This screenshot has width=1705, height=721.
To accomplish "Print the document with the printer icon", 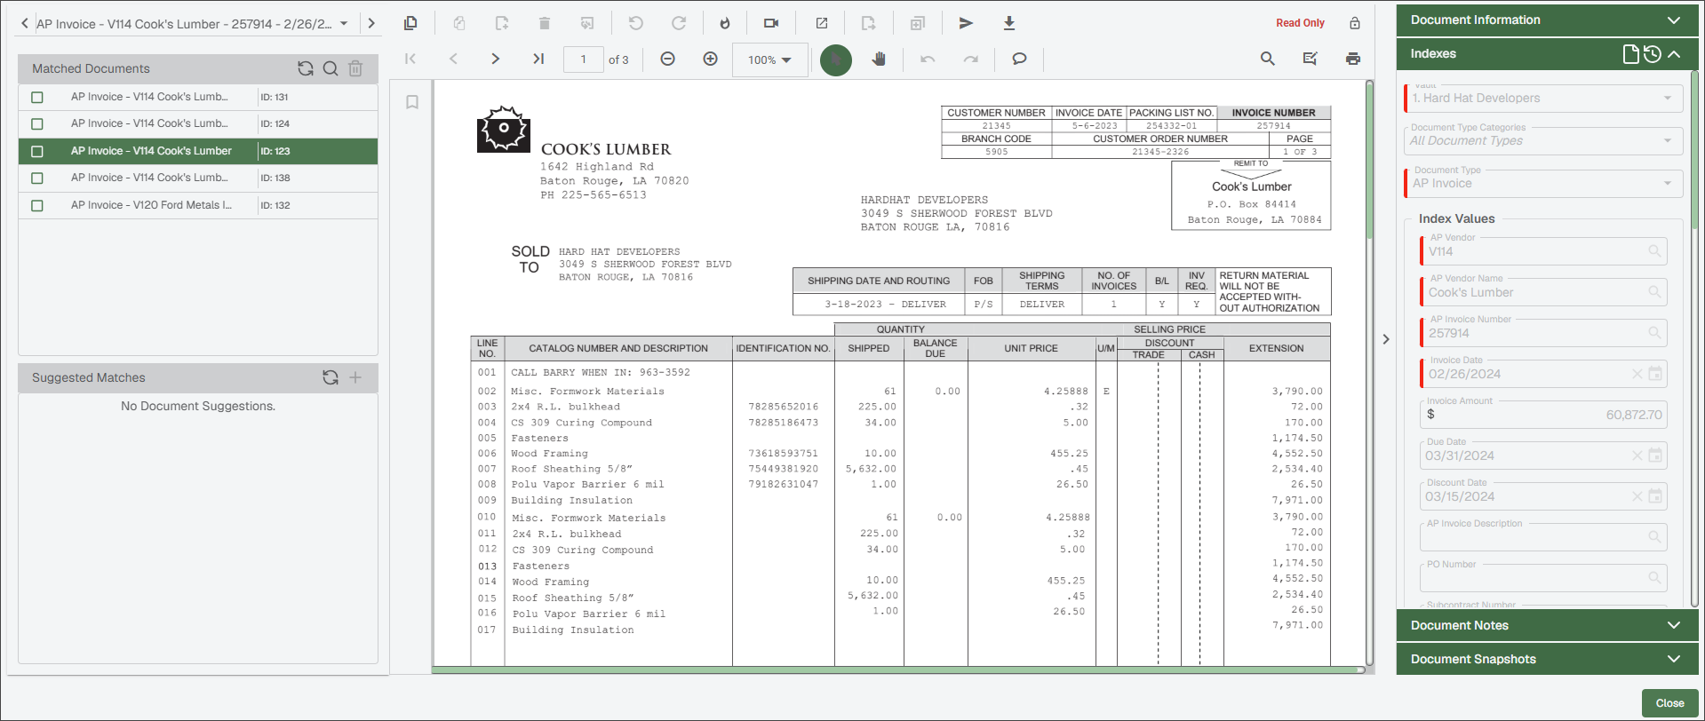I will pyautogui.click(x=1353, y=59).
